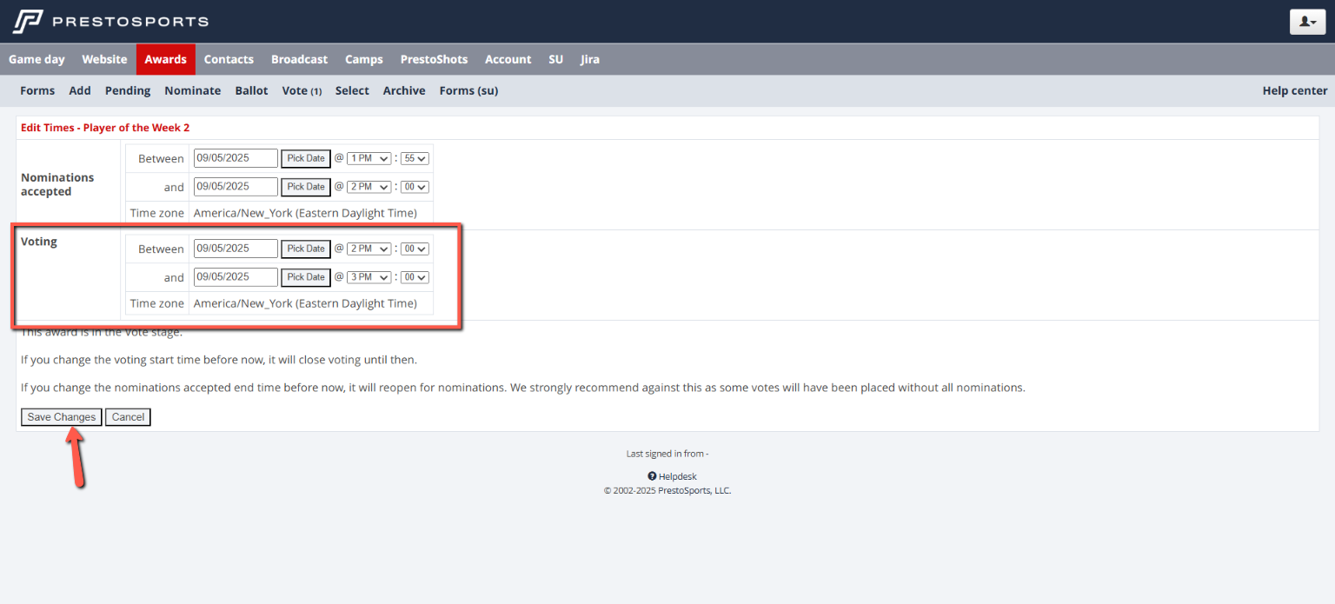Open voting start hour dropdown (2 PM)
This screenshot has width=1335, height=604.
pos(369,249)
